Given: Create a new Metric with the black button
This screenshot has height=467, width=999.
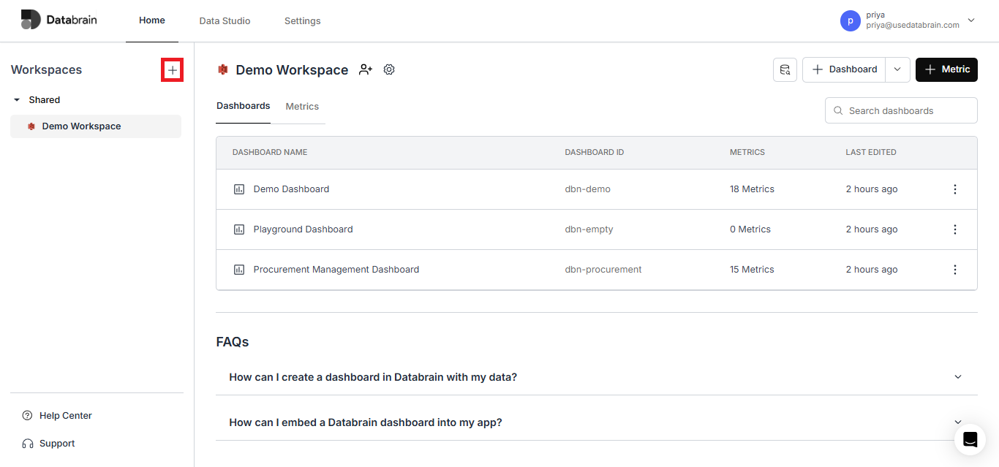Looking at the screenshot, I should [946, 69].
